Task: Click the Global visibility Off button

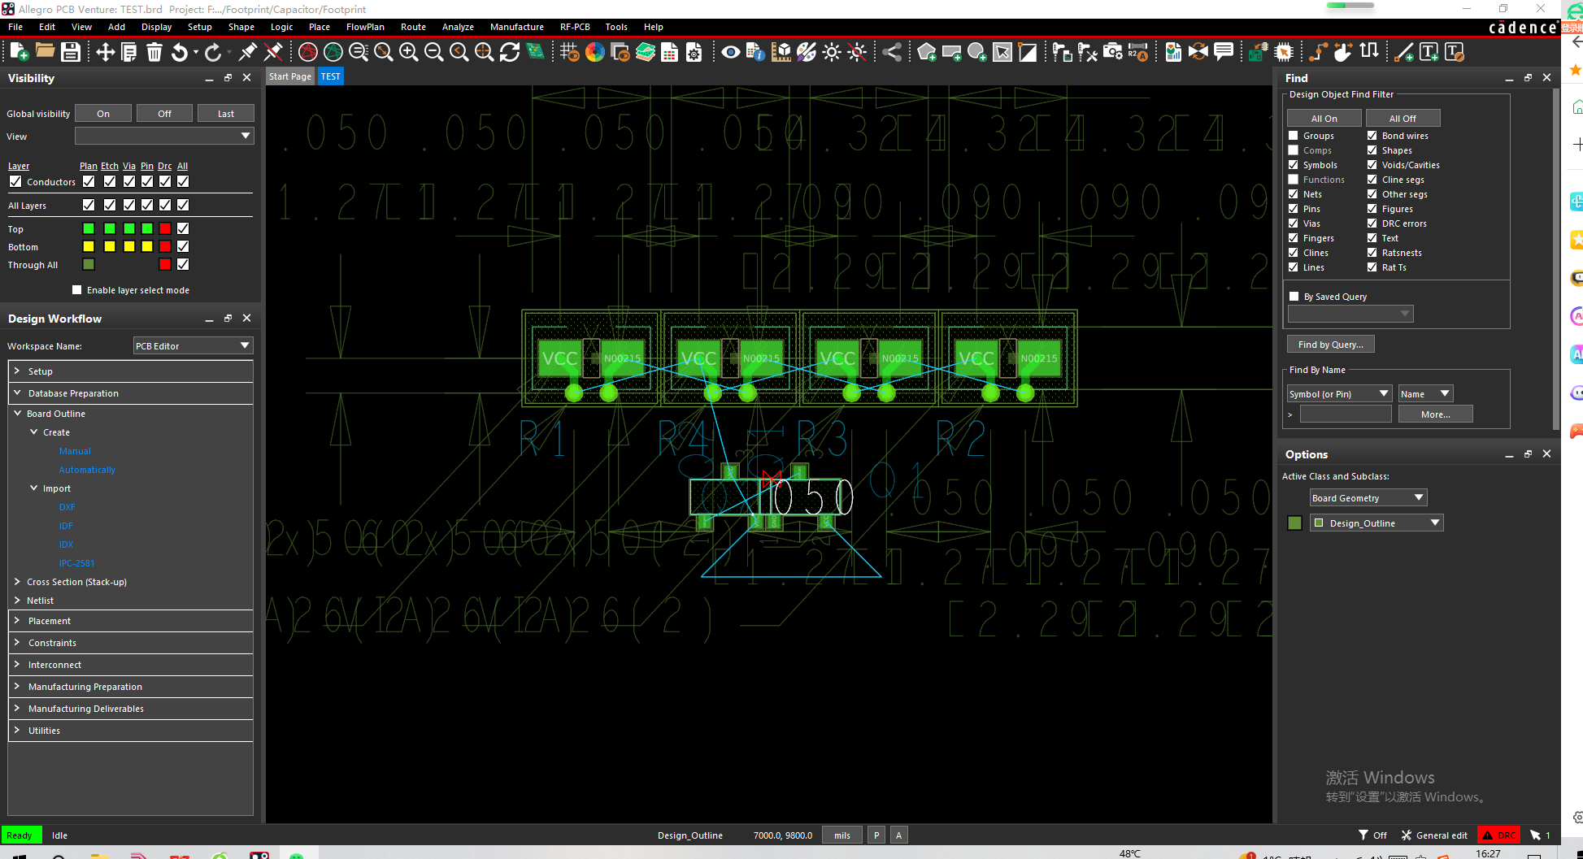Action: click(164, 114)
